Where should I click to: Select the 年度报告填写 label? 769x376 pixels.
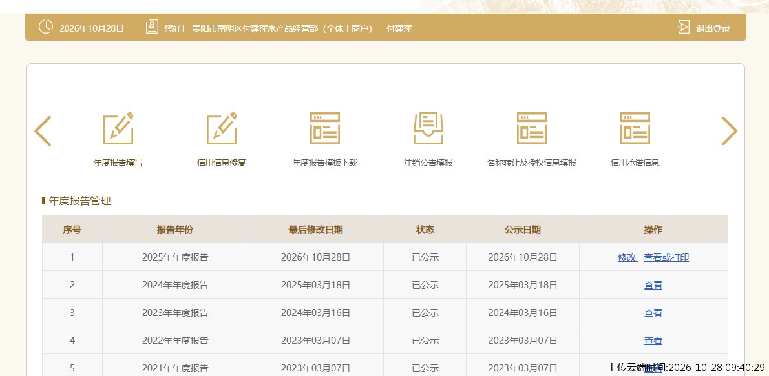point(118,163)
